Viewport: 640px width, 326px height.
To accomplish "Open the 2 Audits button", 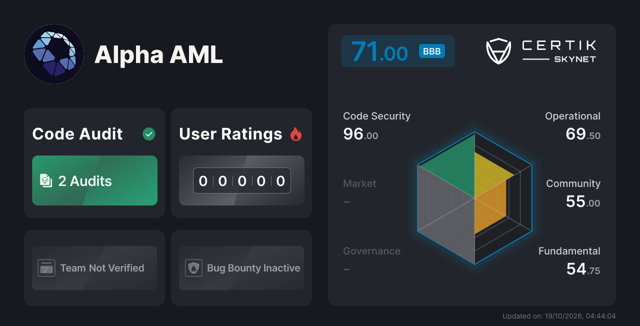I will pos(94,180).
